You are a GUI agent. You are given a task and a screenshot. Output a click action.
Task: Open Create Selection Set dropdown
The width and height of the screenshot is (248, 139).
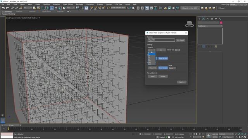point(118,8)
